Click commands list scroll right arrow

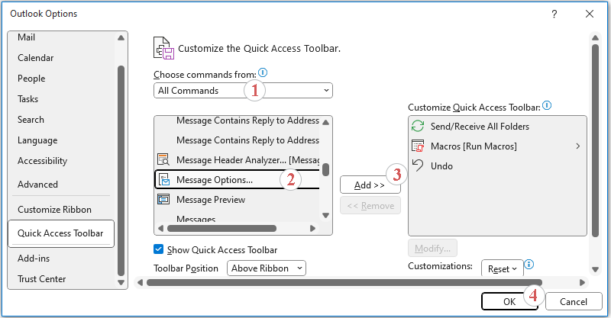click(x=312, y=229)
